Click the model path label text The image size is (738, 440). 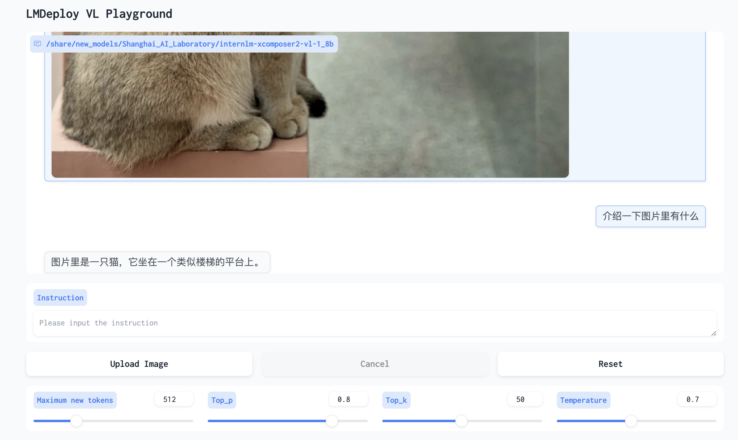point(190,44)
